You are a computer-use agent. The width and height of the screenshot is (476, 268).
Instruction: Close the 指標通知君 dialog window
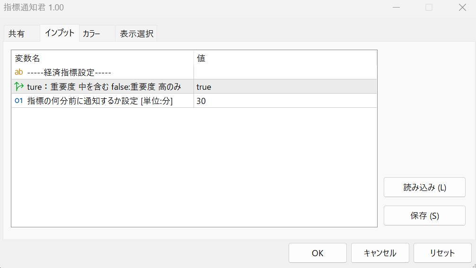(x=462, y=8)
